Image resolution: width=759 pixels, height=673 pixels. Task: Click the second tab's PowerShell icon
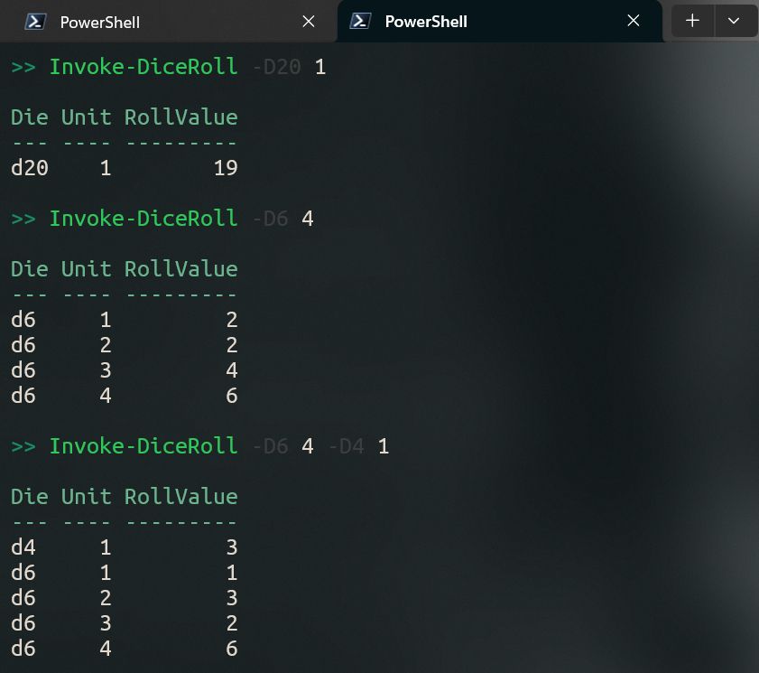[x=360, y=21]
